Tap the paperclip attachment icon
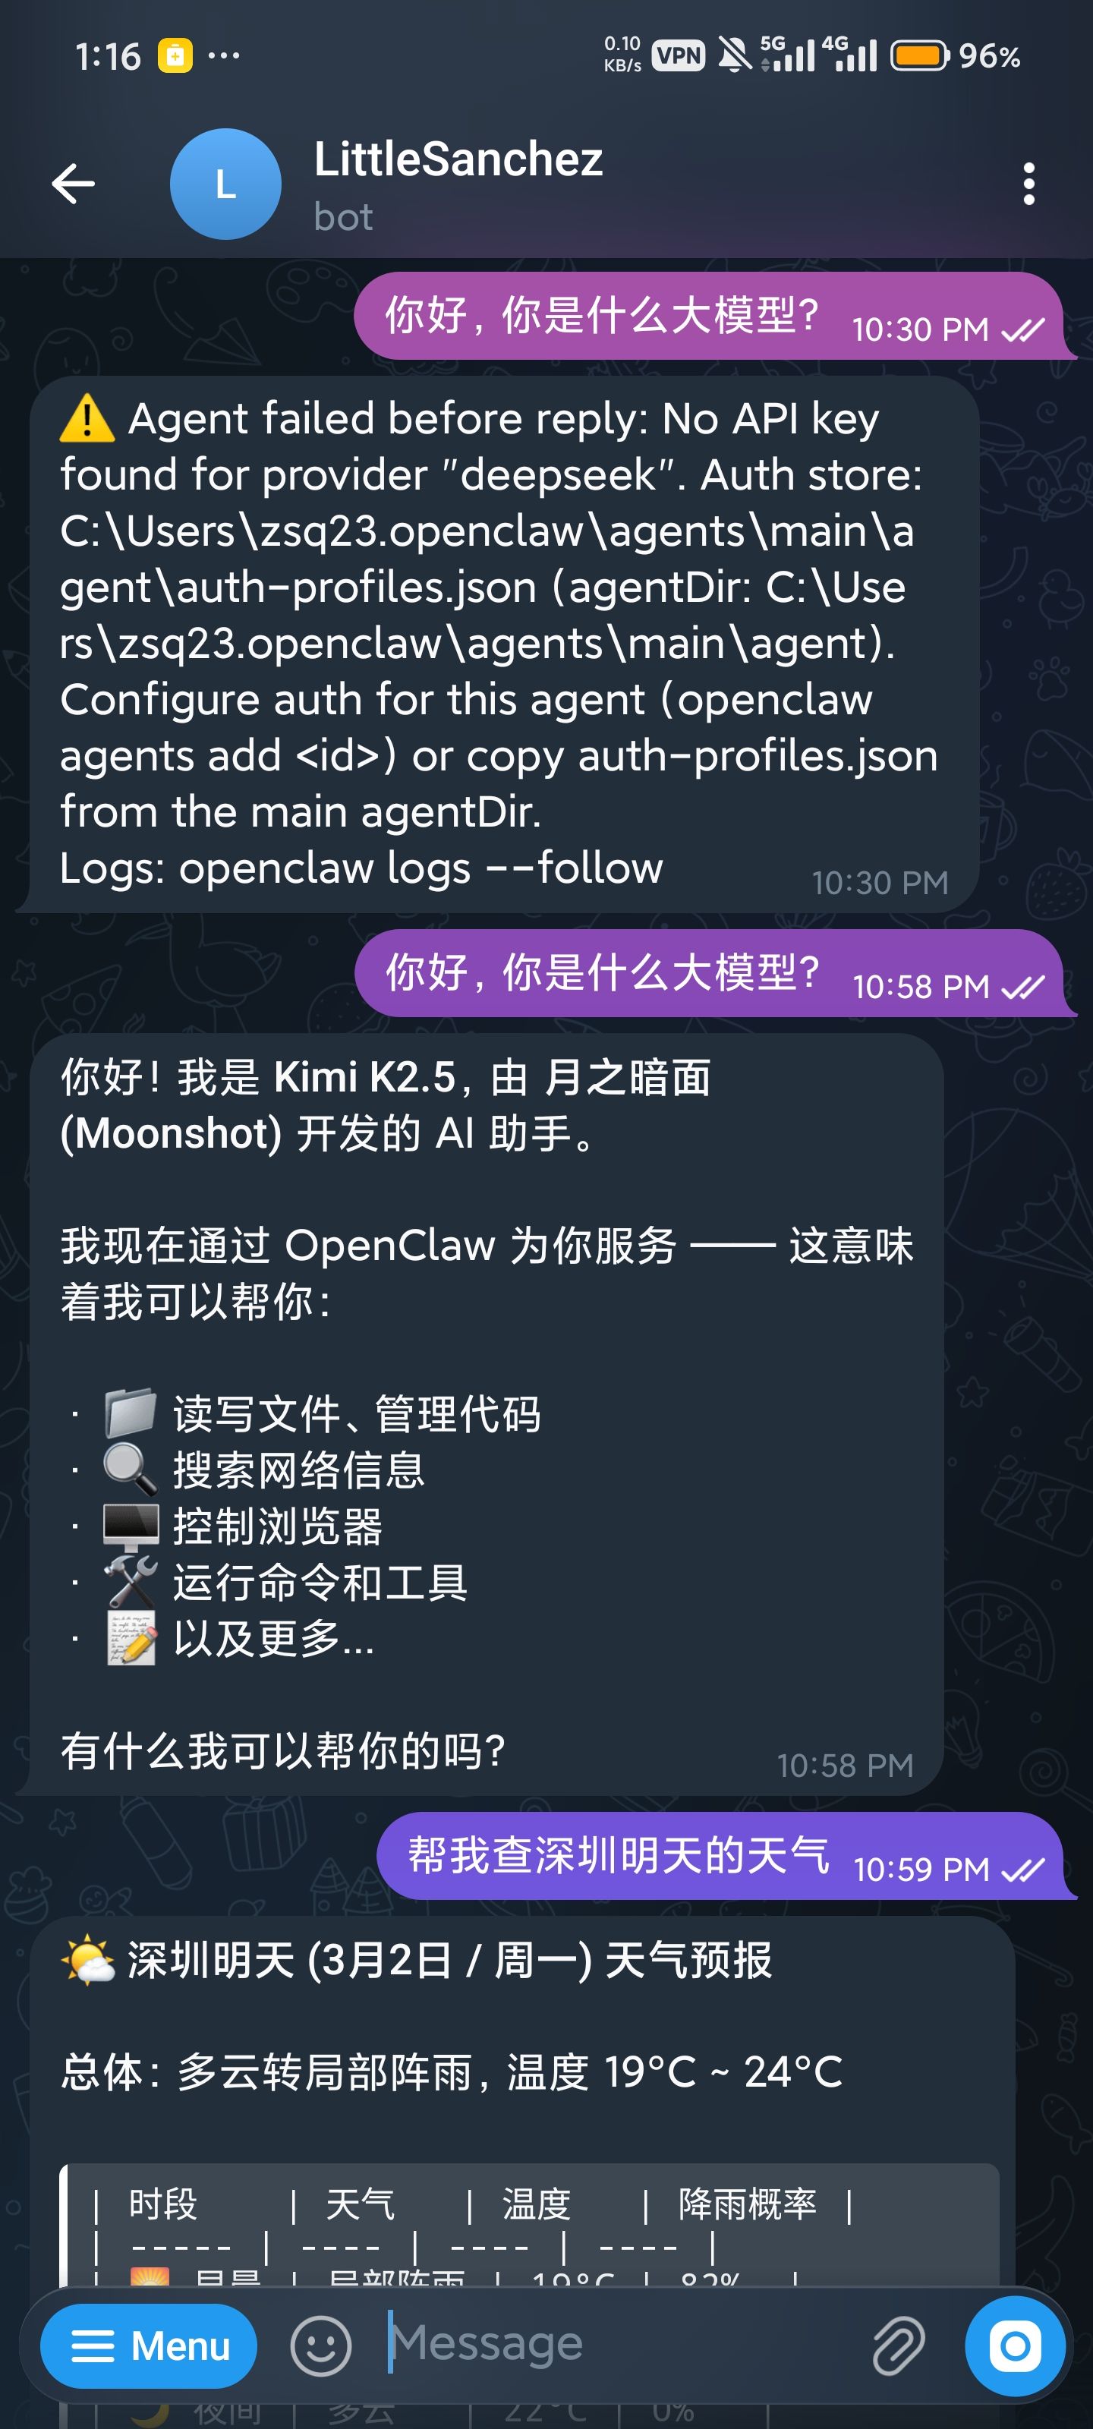Viewport: 1093px width, 2429px height. [897, 2345]
